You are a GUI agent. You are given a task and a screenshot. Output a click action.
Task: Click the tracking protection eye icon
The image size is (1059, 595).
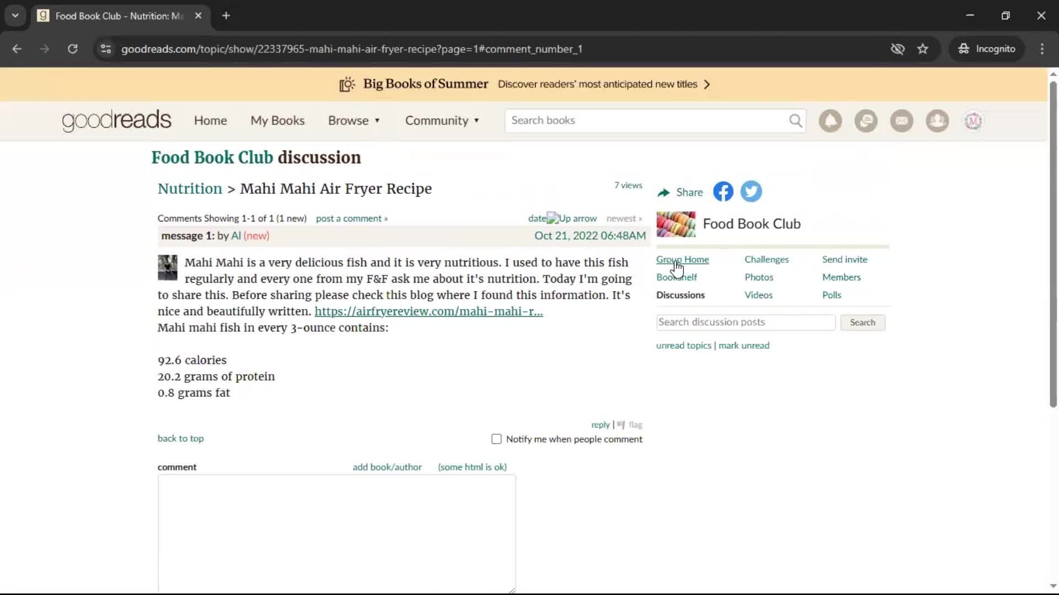point(897,49)
